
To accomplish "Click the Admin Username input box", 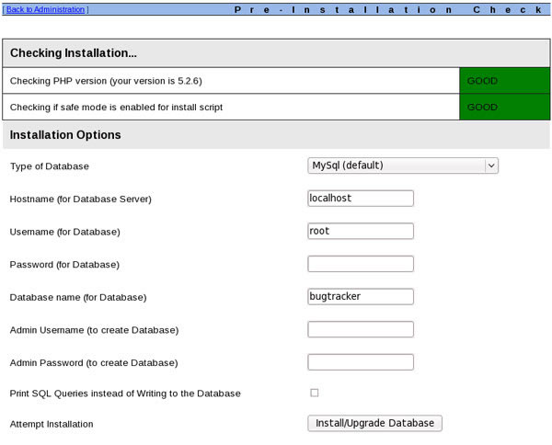I will point(361,329).
